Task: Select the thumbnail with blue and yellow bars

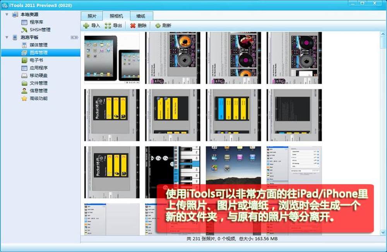Action: (x=233, y=115)
